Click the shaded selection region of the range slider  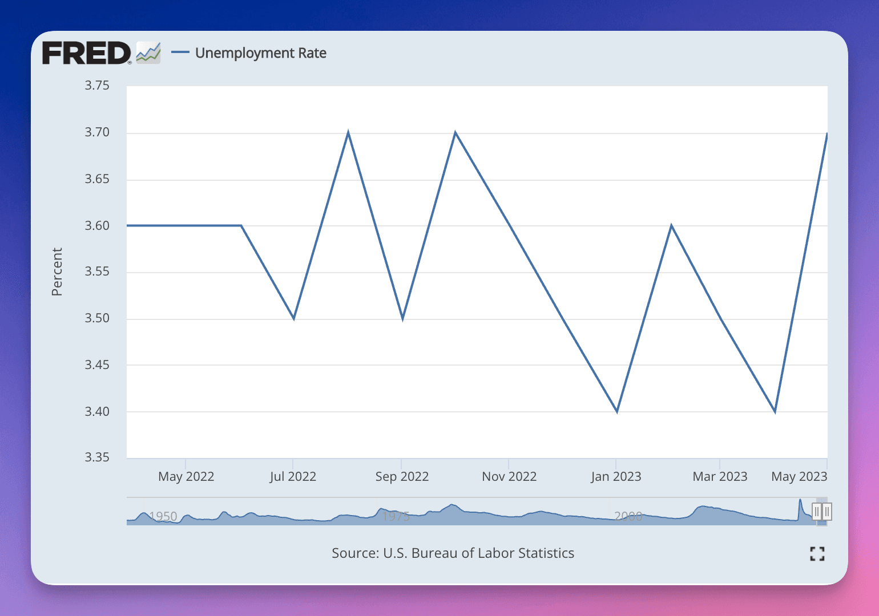pyautogui.click(x=822, y=512)
